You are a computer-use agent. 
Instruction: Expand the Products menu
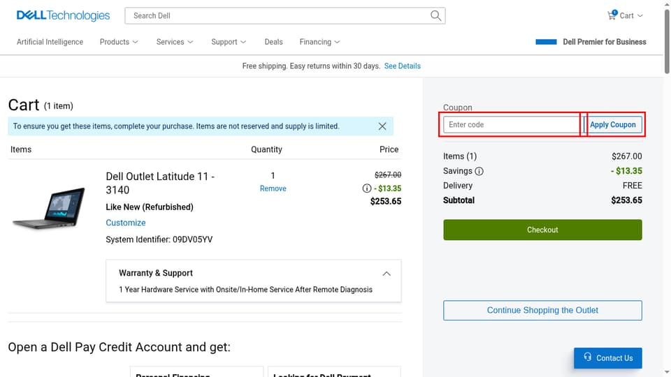click(119, 42)
